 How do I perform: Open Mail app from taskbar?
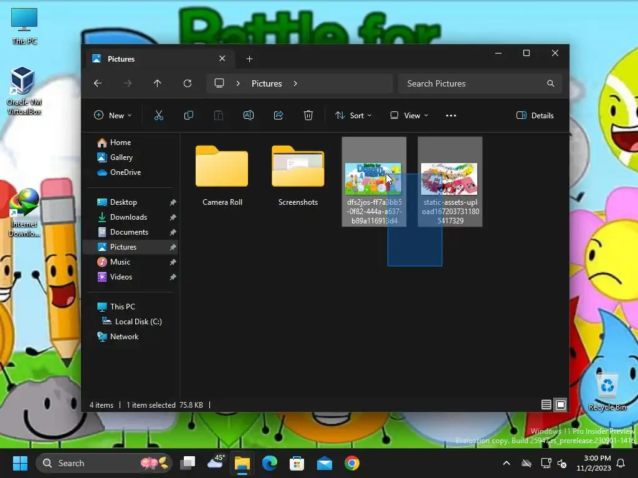[324, 463]
